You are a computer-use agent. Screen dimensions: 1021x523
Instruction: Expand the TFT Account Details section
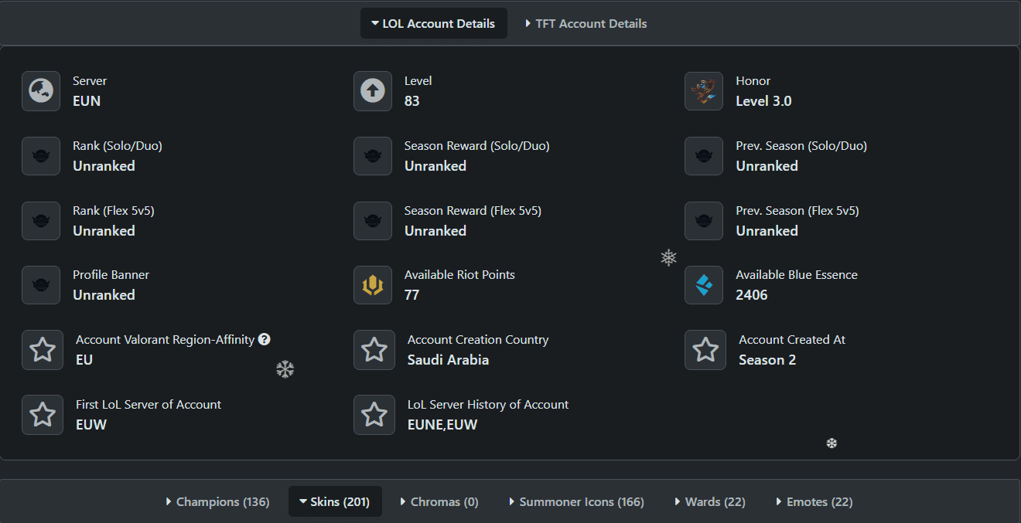[x=586, y=23]
